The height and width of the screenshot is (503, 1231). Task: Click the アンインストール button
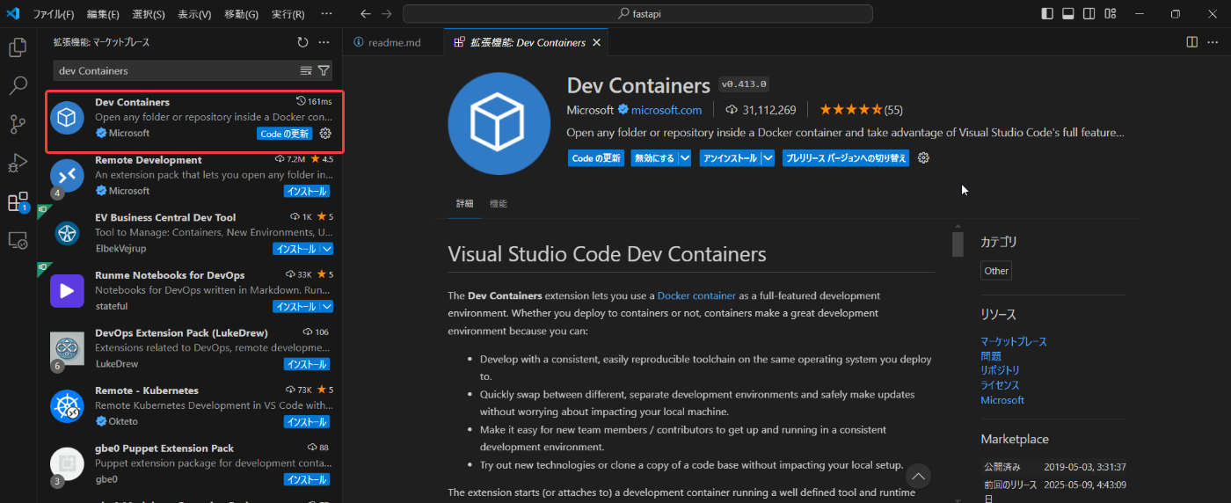(729, 158)
